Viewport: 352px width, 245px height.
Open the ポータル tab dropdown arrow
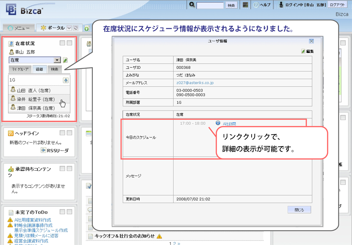69,28
